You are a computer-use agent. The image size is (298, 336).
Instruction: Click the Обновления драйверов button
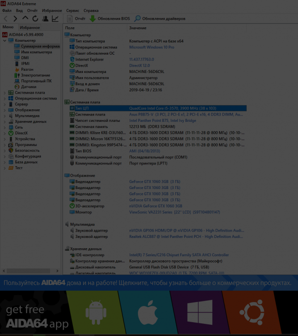point(159,19)
